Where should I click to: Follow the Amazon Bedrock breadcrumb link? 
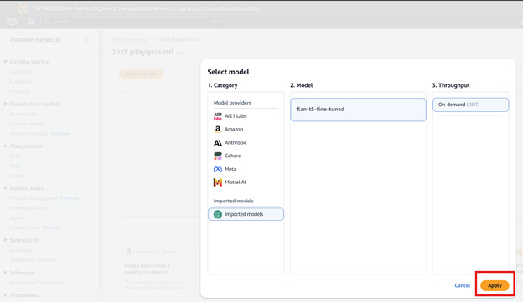(x=130, y=39)
